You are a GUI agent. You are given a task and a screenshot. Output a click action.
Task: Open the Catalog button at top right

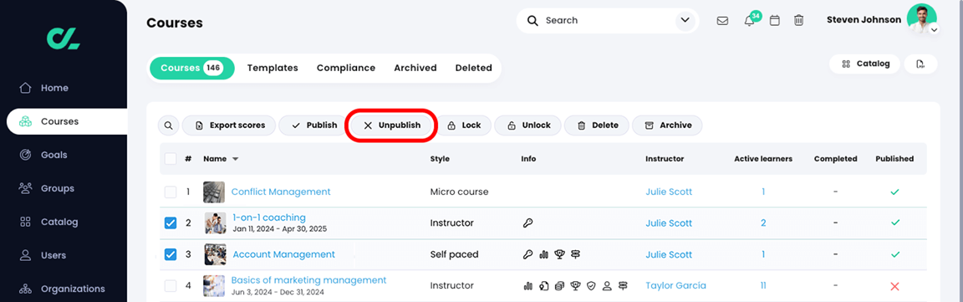[x=864, y=64]
